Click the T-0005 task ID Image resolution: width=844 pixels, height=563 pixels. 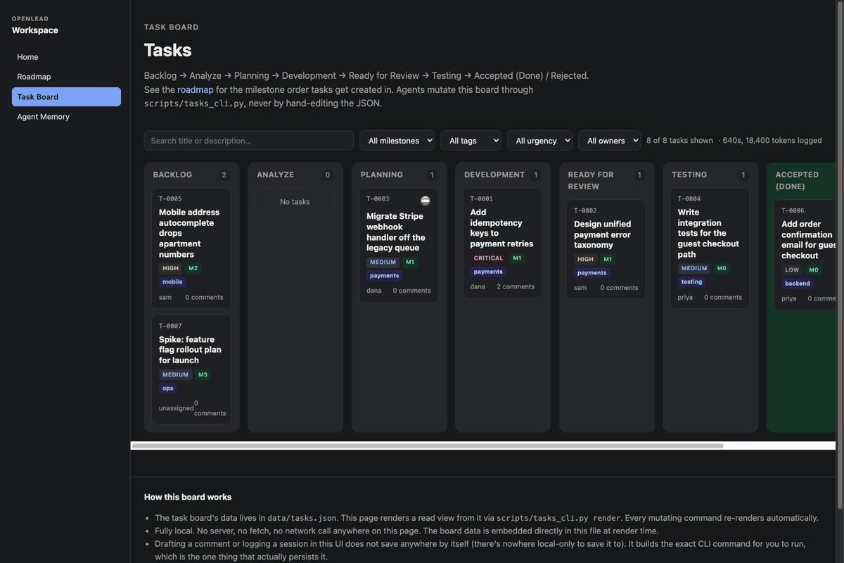click(170, 199)
